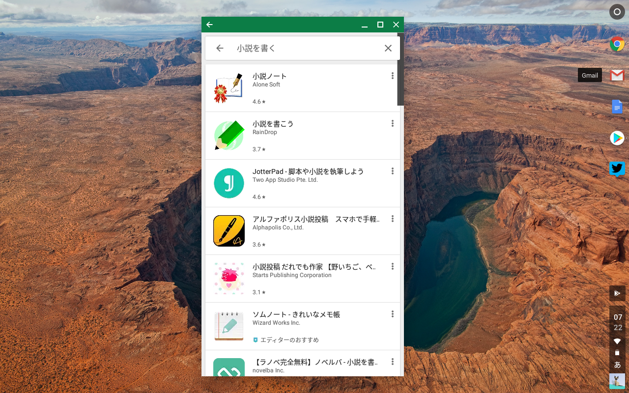Open 小説ノート app title
This screenshot has height=393, width=629.
269,76
